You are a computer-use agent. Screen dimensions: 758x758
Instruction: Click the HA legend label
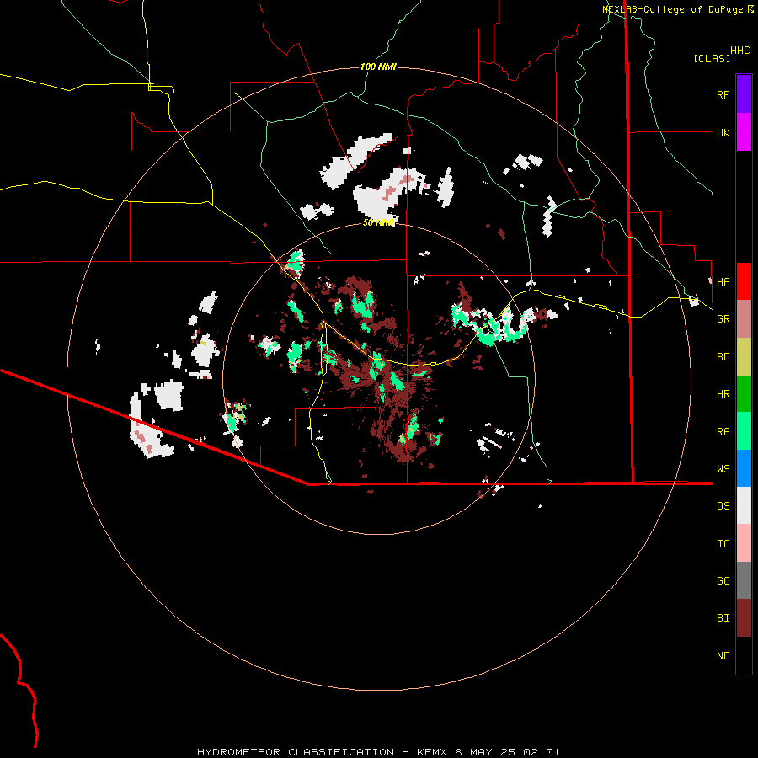(723, 281)
